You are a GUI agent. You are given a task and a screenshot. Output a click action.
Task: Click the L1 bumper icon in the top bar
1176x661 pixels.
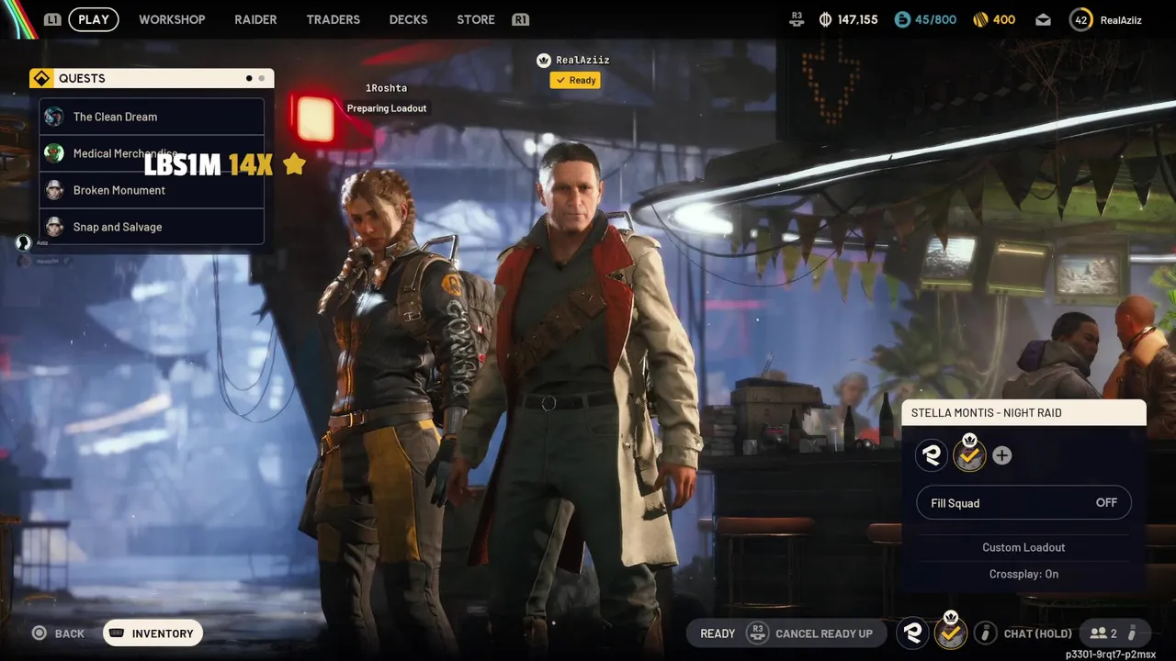pyautogui.click(x=52, y=19)
